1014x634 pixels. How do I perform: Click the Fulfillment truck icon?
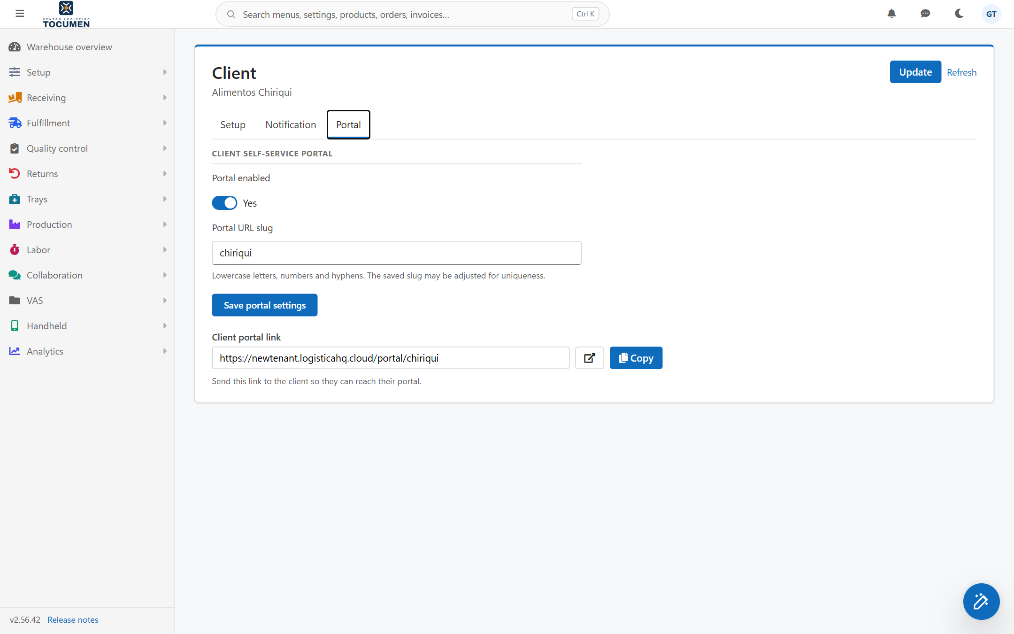(15, 123)
